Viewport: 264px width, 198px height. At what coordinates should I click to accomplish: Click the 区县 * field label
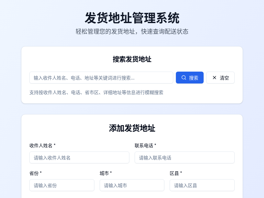176,173
